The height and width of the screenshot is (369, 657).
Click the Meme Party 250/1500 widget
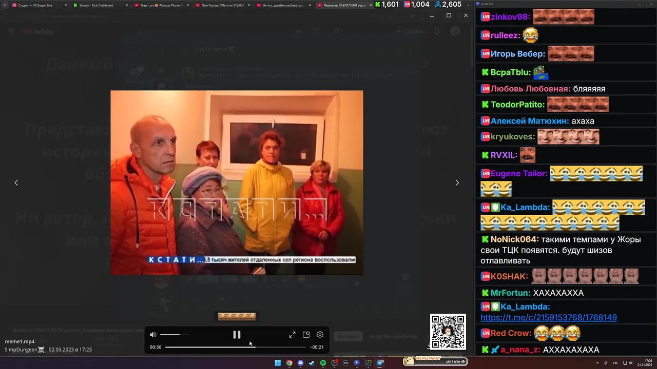[435, 361]
